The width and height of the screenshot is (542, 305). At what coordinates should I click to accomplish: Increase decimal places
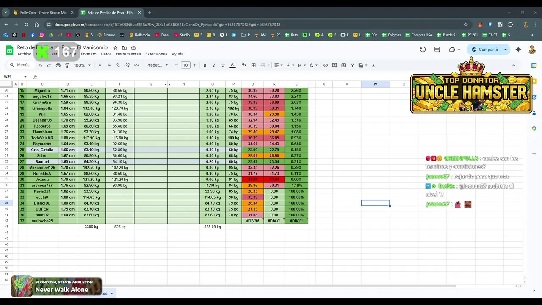127,65
